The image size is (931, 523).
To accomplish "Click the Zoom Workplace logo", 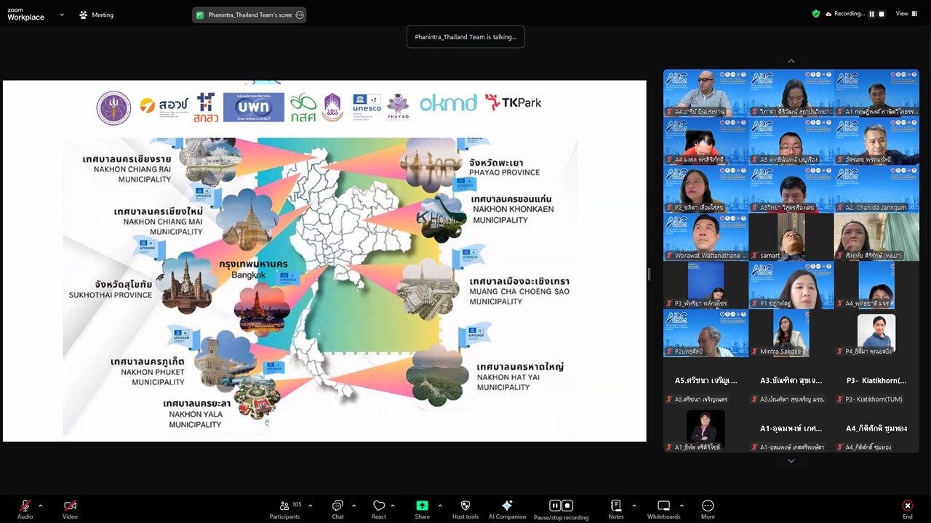I will coord(25,15).
